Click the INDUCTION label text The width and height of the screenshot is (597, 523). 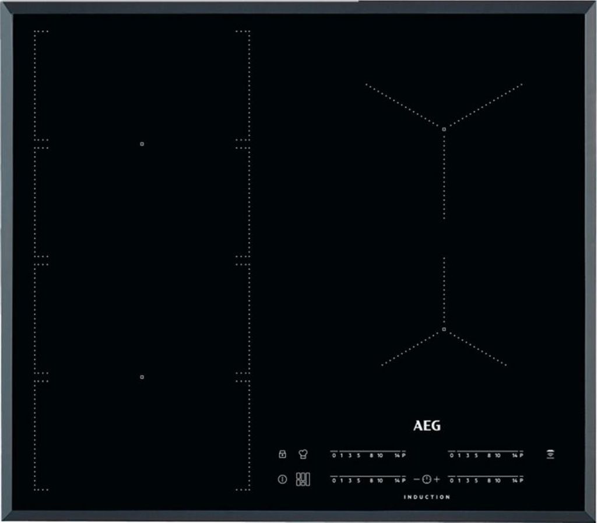coord(427,497)
